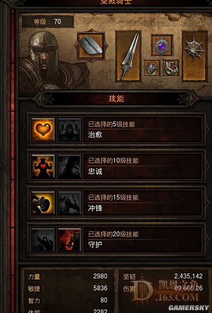212x313 pixels.
Task: Open the 治愈 level 5 skill row
Action: click(116, 130)
